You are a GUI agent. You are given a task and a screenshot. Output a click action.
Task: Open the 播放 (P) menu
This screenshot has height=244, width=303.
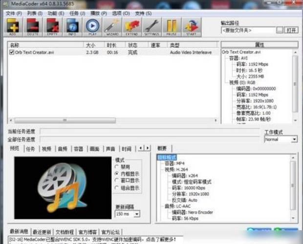99,13
